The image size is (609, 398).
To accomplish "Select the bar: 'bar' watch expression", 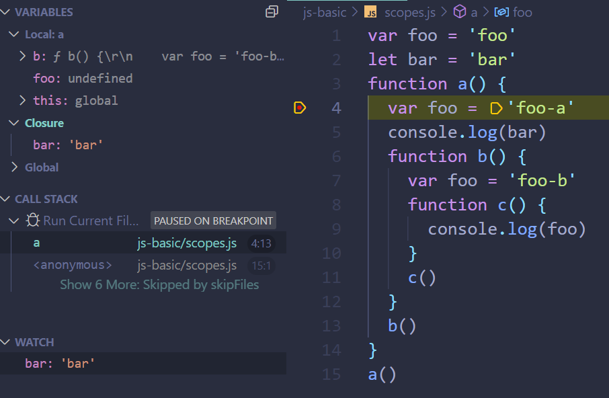I will click(x=143, y=364).
